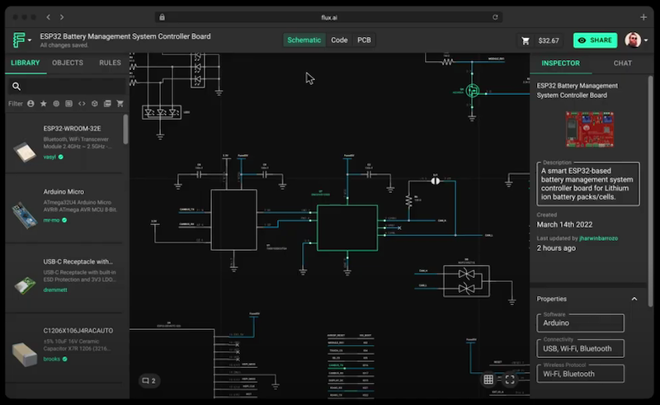Go back with the browser back arrow
This screenshot has height=405, width=660.
click(x=49, y=17)
